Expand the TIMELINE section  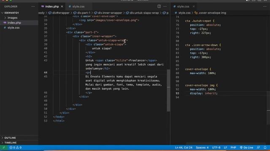10,143
